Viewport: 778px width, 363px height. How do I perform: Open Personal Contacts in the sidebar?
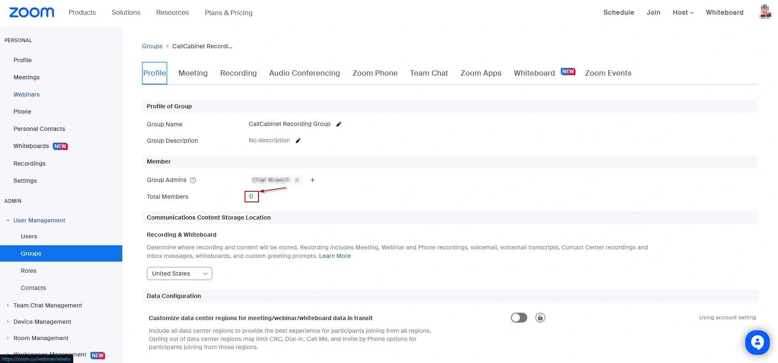39,129
